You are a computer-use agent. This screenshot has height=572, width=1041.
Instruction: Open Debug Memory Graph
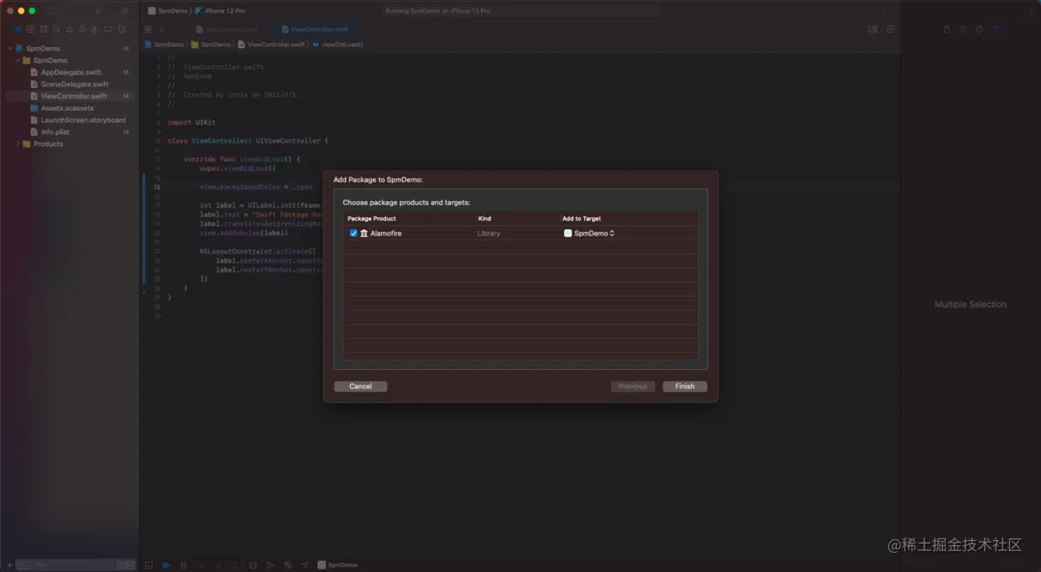[269, 565]
